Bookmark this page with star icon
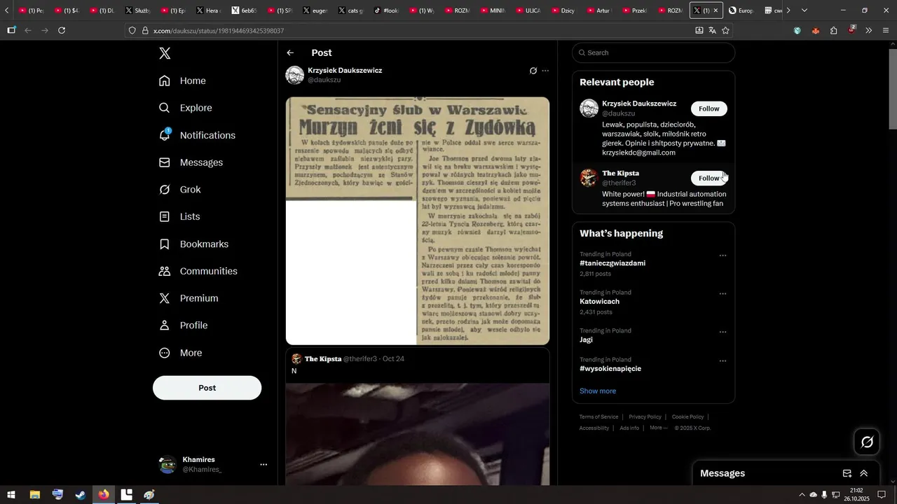 point(725,31)
